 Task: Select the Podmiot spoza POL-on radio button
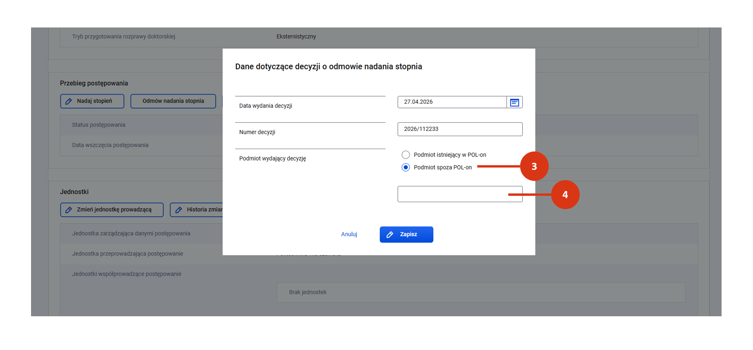[x=406, y=168]
